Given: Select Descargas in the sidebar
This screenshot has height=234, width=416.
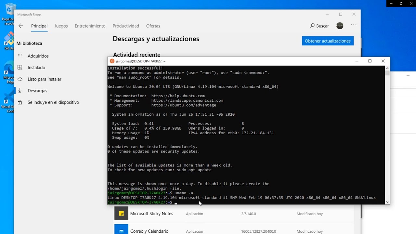Looking at the screenshot, I should point(37,91).
